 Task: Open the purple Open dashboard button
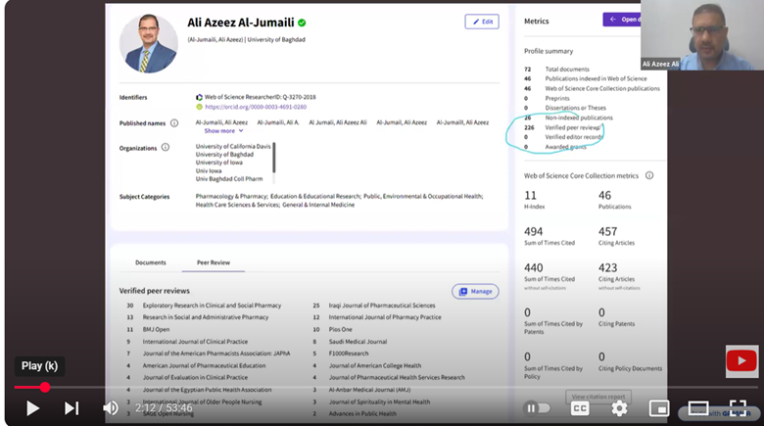coord(622,20)
